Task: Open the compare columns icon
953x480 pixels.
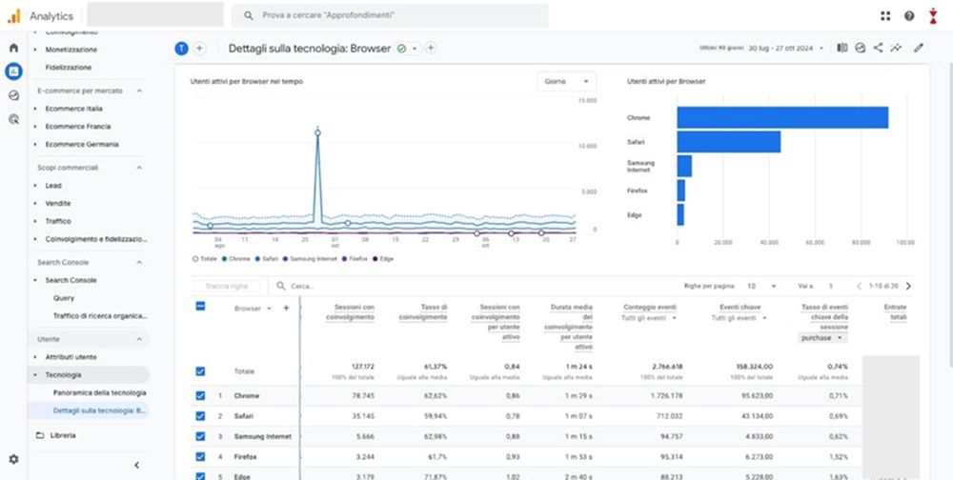Action: coord(841,48)
